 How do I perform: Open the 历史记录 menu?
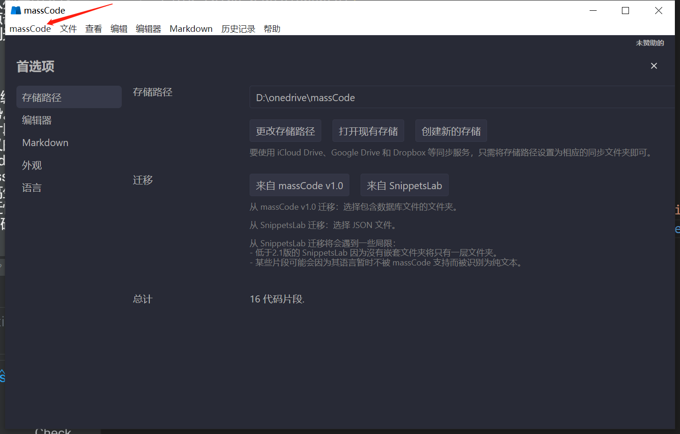[x=238, y=29]
